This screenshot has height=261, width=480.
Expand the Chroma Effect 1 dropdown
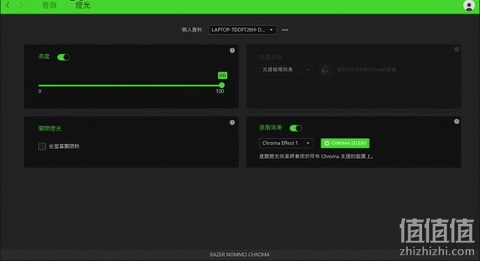[x=286, y=143]
